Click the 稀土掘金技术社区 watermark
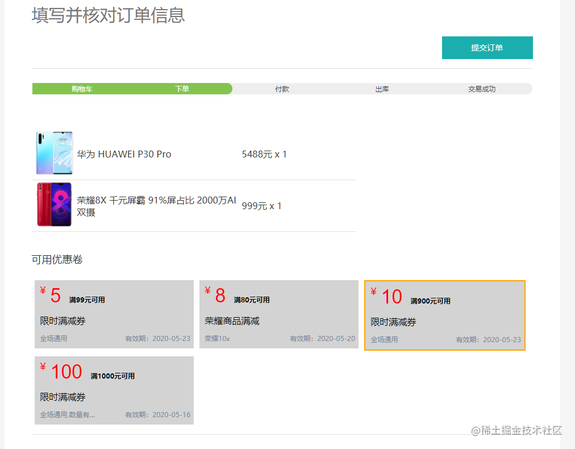Viewport: 575px width, 449px height. [516, 430]
